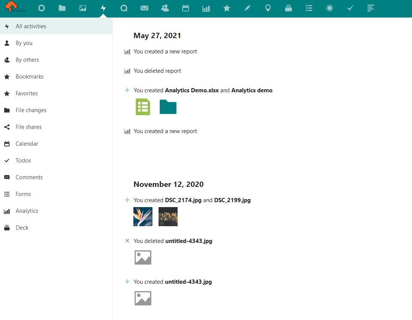
Task: Open the Dashboard circle icon in top bar
Action: [42, 8]
